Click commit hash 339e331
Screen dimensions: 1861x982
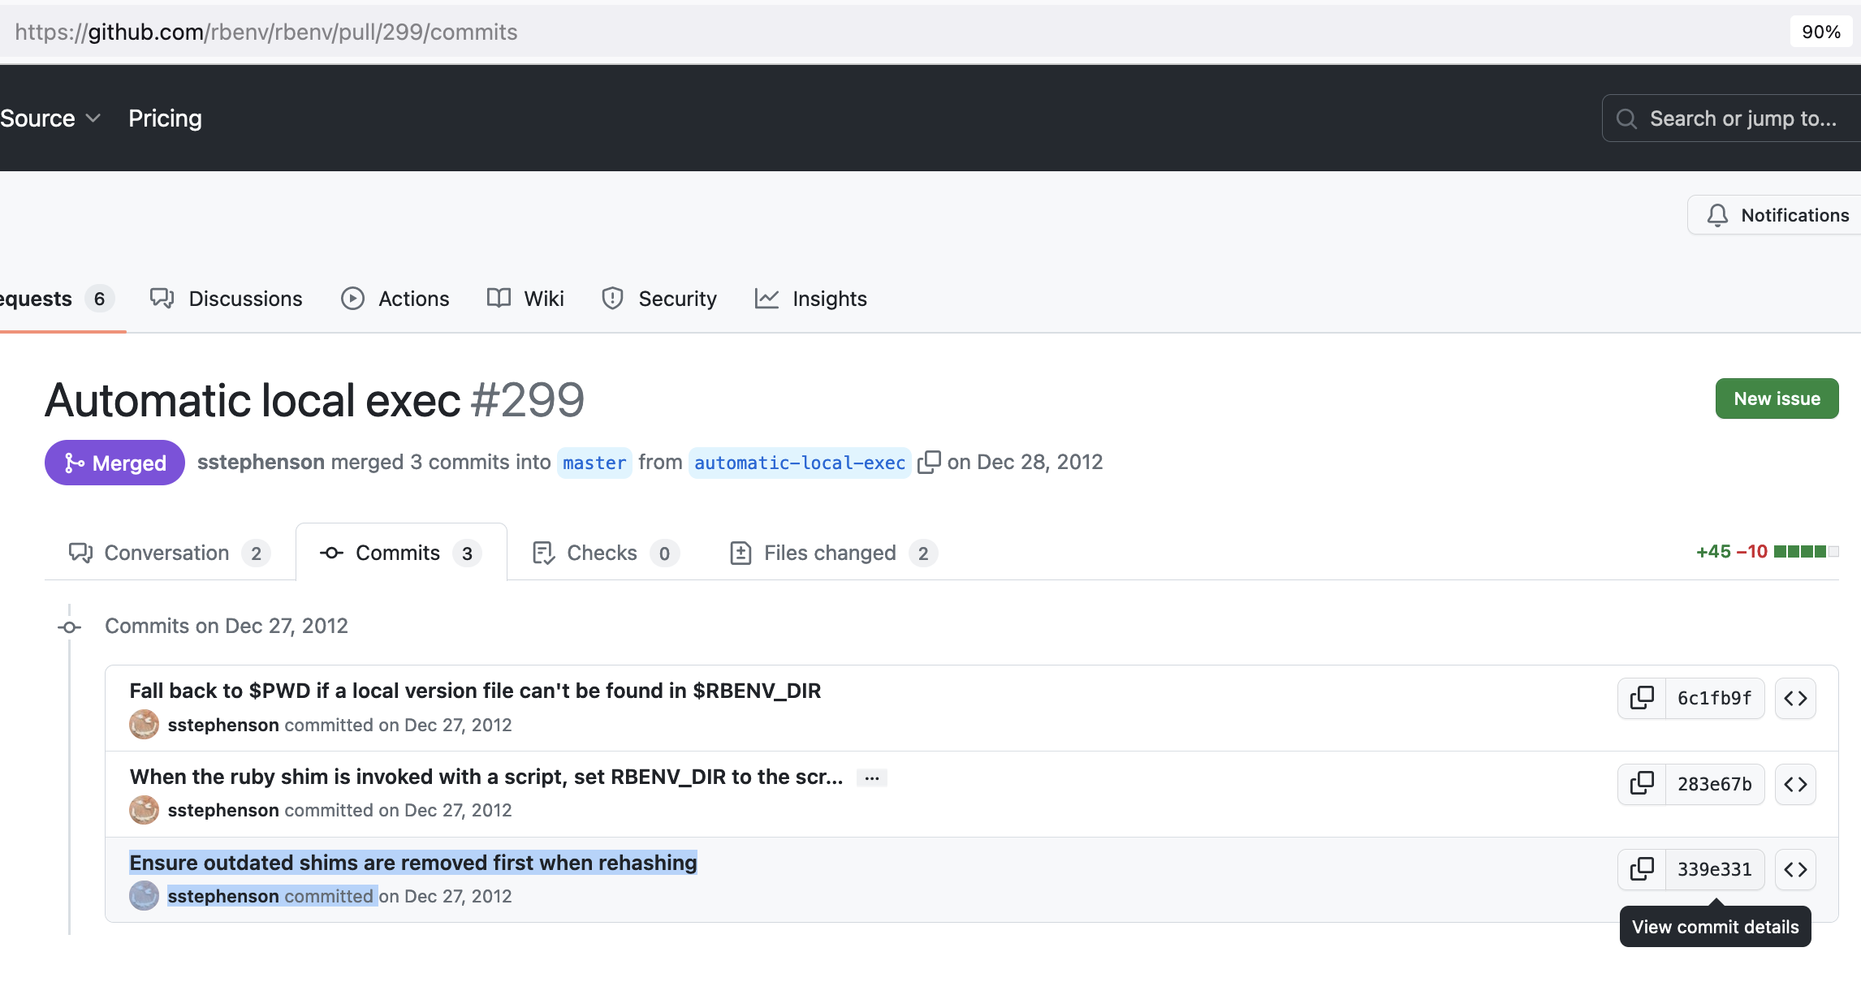tap(1715, 869)
